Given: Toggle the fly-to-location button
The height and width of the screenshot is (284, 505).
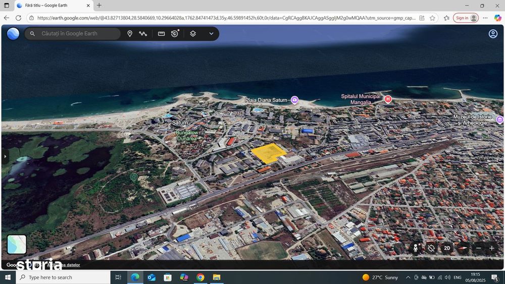Looking at the screenshot, I should coord(431,248).
